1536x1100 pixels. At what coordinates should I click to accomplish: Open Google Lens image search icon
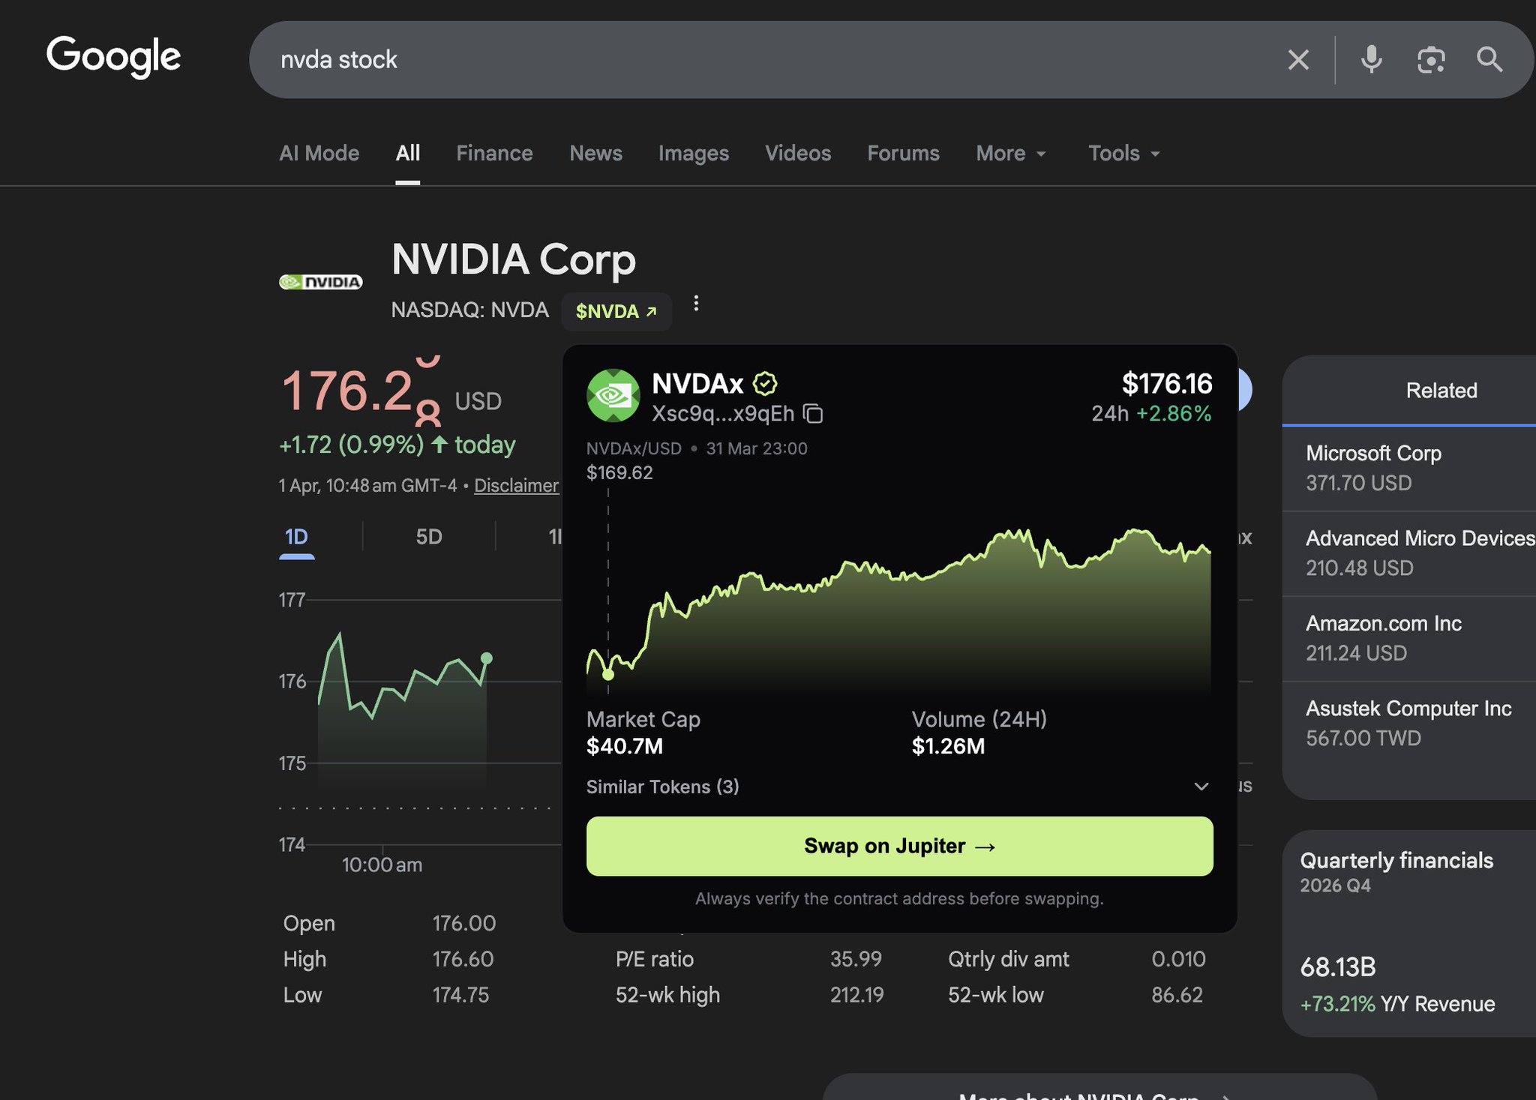point(1430,60)
